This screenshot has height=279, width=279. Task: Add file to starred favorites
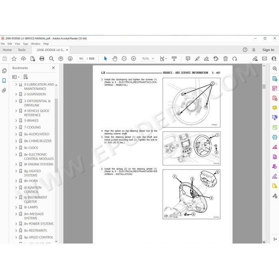[14, 59]
